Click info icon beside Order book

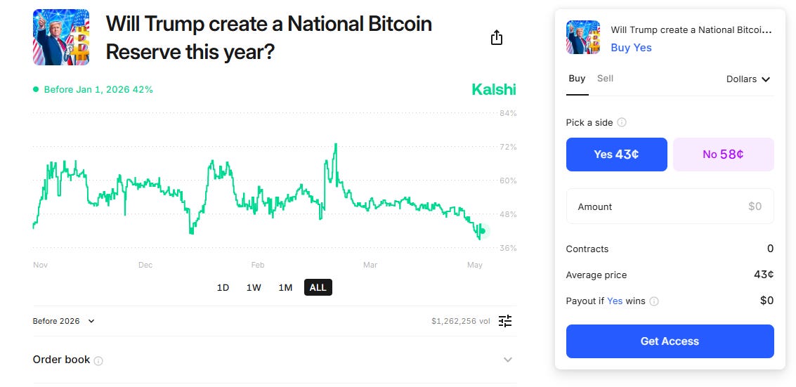coord(98,361)
